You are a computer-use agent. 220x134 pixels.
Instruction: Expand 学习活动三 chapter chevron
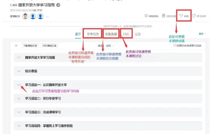tap(19, 112)
